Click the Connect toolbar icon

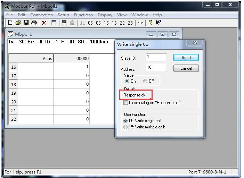[x=64, y=23]
